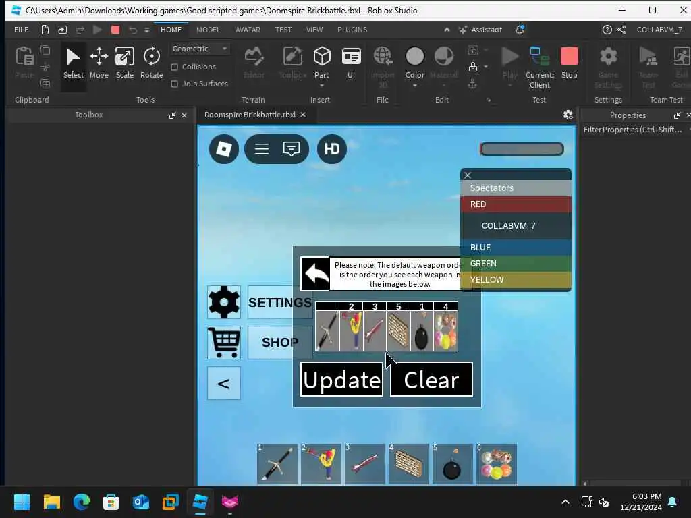The image size is (691, 518).
Task: Insert a Part from the ribbon
Action: [x=322, y=61]
